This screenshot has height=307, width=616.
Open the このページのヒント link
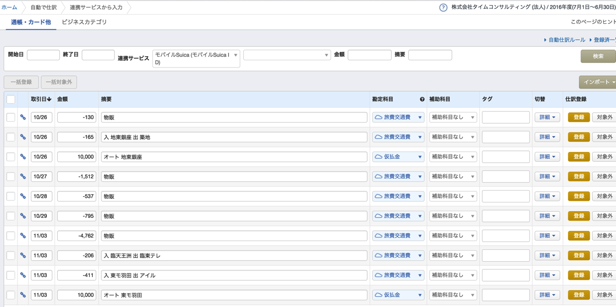point(593,22)
